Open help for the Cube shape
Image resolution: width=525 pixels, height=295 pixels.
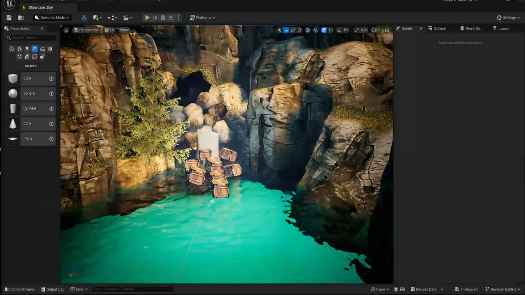pyautogui.click(x=51, y=78)
